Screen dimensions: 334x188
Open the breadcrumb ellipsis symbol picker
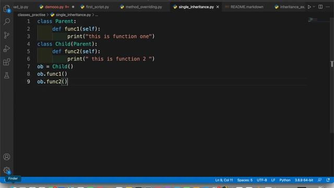point(97,15)
